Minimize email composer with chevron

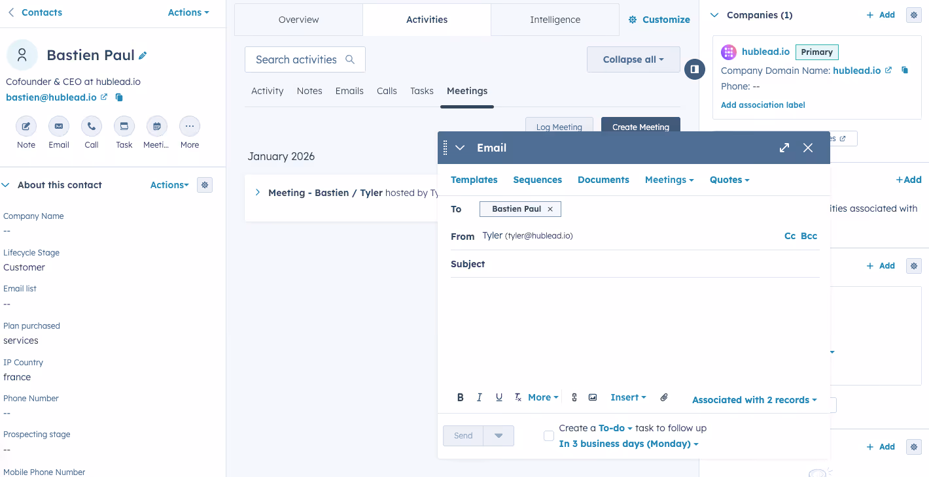click(x=460, y=148)
